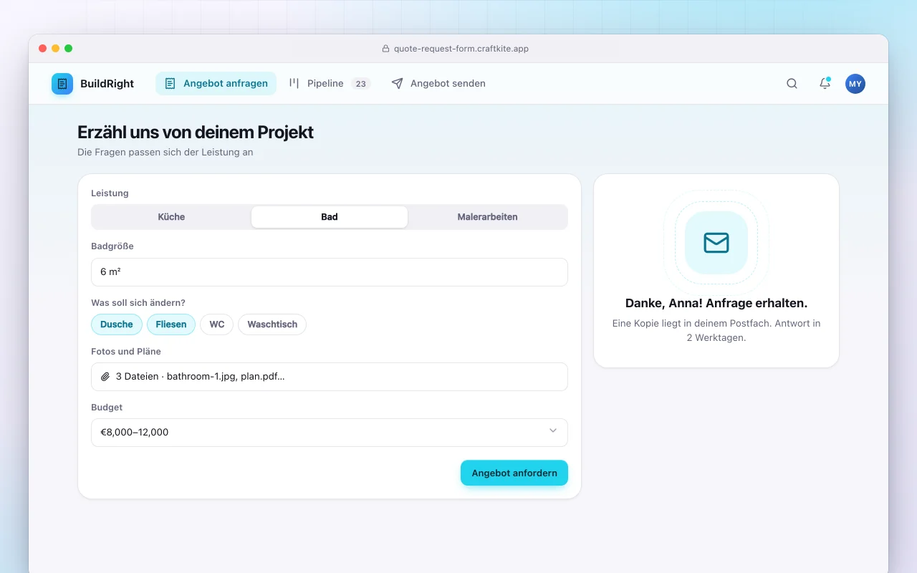Open the Fotos und Pläne file field

[330, 377]
